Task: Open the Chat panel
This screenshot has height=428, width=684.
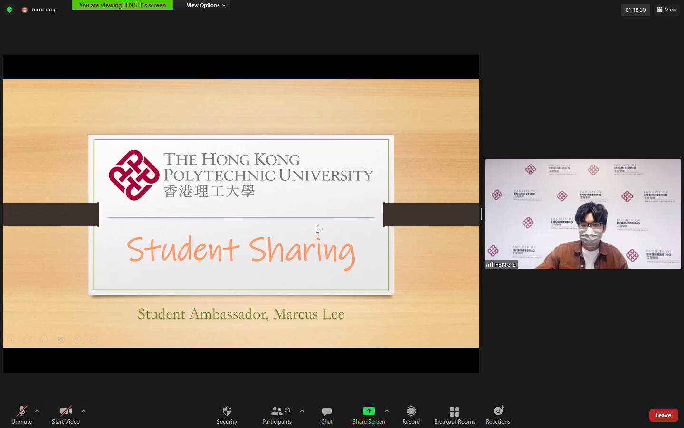Action: 326,415
